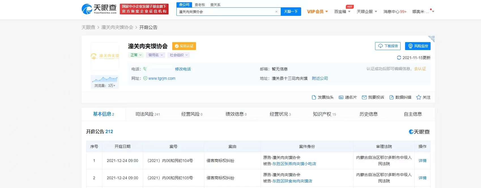This screenshot has width=481, height=188.
Task: Click the 发票抬头 invoice icon
Action: (x=314, y=97)
